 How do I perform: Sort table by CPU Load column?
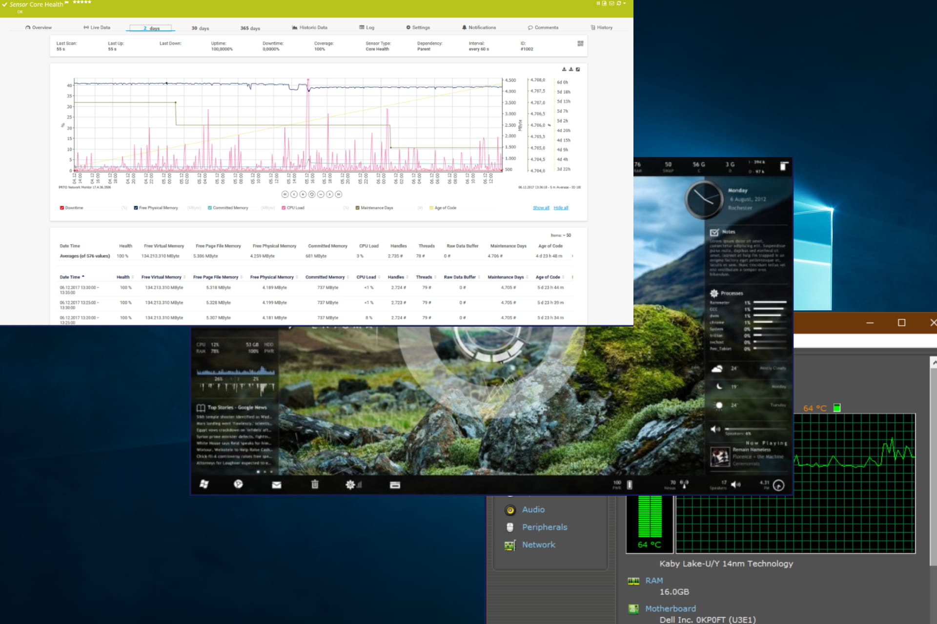point(368,277)
